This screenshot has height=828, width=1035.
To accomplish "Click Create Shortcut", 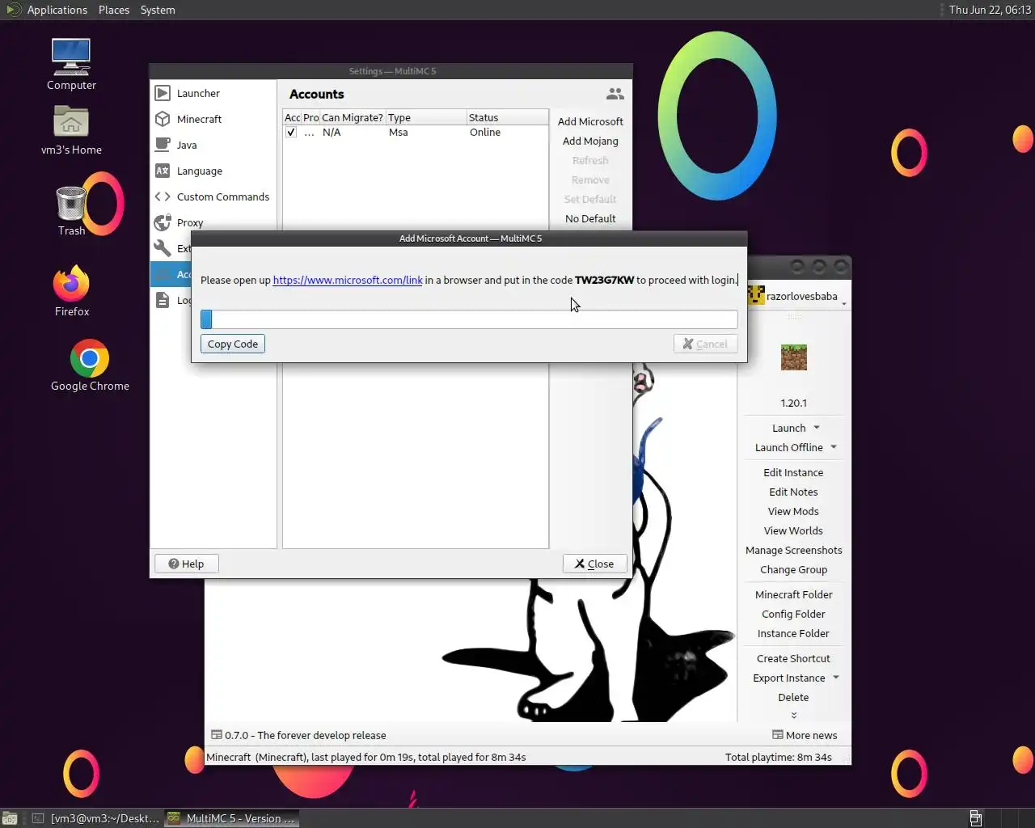I will pyautogui.click(x=793, y=658).
